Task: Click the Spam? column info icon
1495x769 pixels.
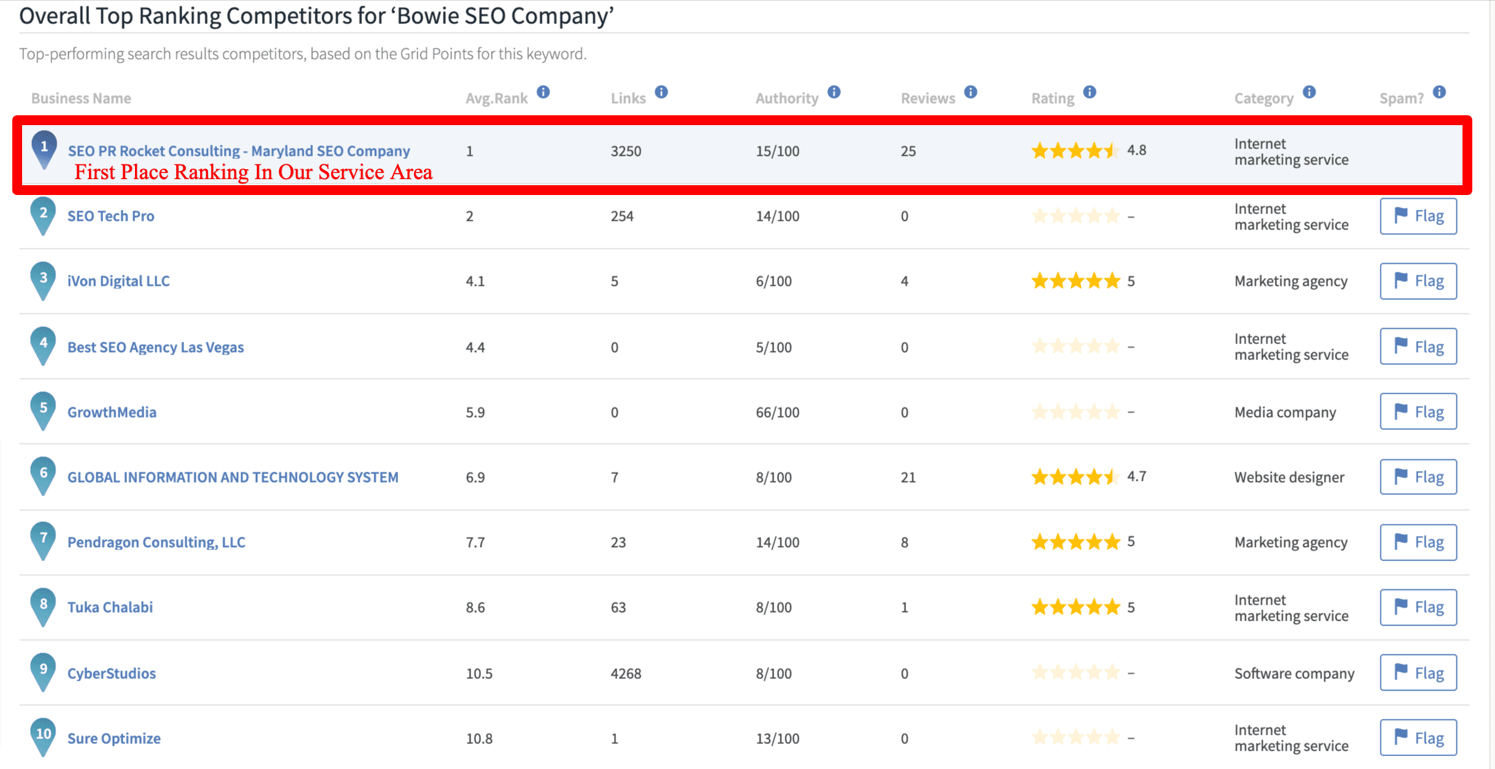Action: [x=1439, y=92]
